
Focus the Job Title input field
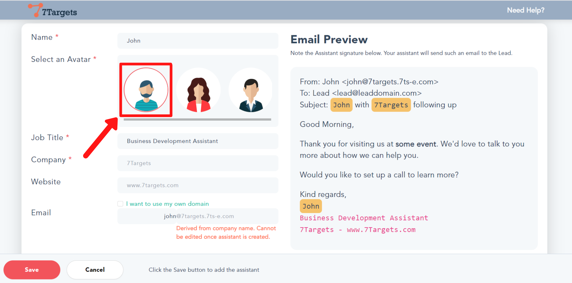click(198, 141)
